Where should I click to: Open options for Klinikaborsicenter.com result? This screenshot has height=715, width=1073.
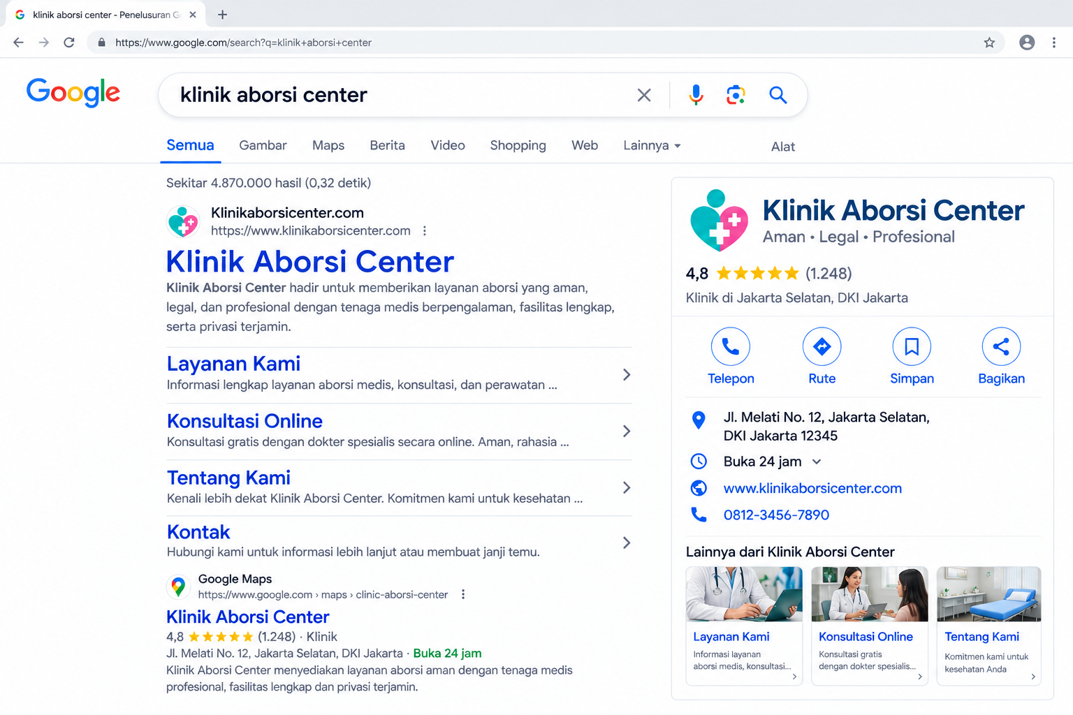pyautogui.click(x=425, y=231)
